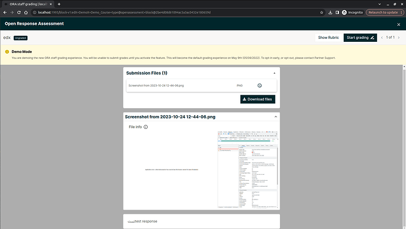Go to the next submission with right chevron
The width and height of the screenshot is (406, 229).
coord(399,38)
